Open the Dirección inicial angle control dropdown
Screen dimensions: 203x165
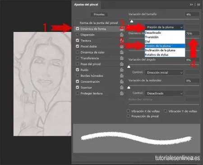pos(164,72)
